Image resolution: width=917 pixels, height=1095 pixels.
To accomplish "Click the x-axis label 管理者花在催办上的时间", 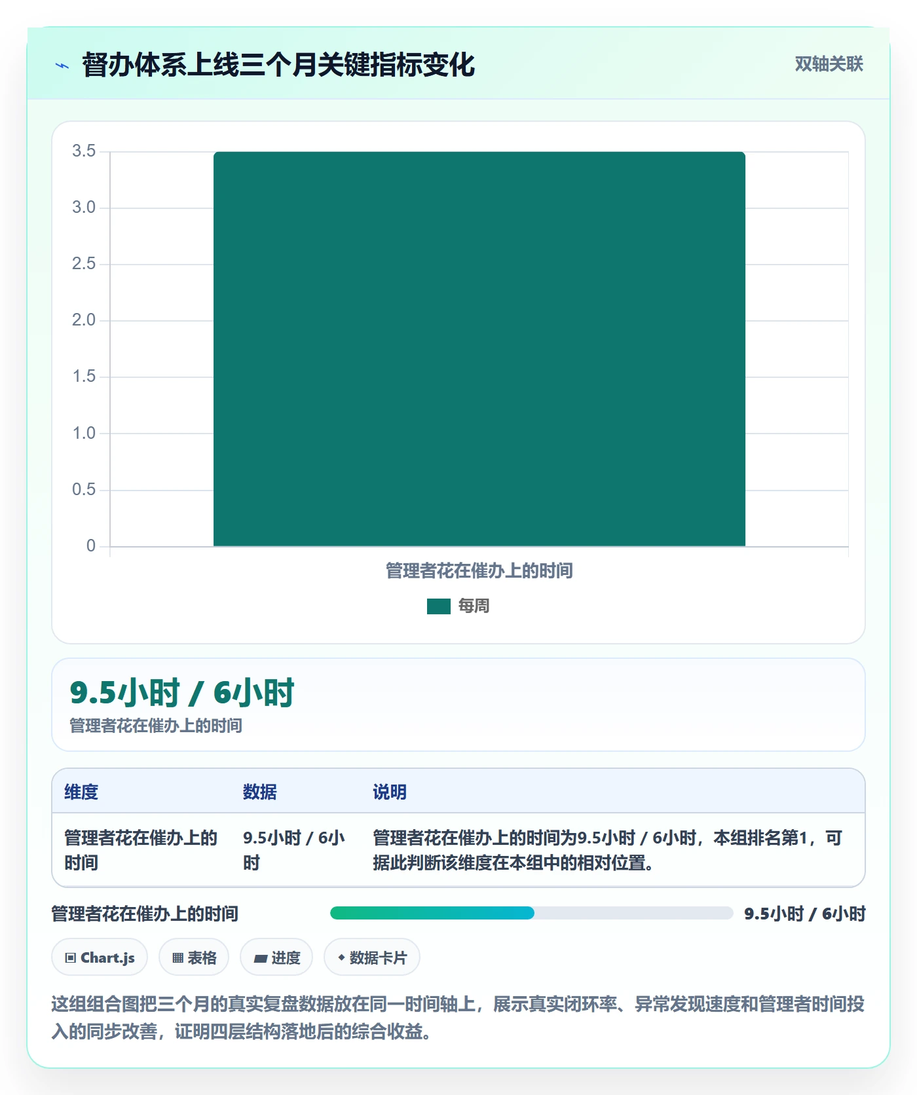I will point(479,571).
